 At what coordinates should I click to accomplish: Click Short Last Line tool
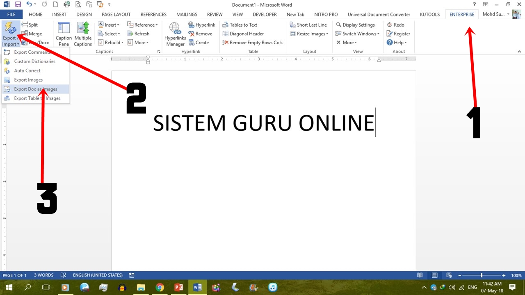308,25
